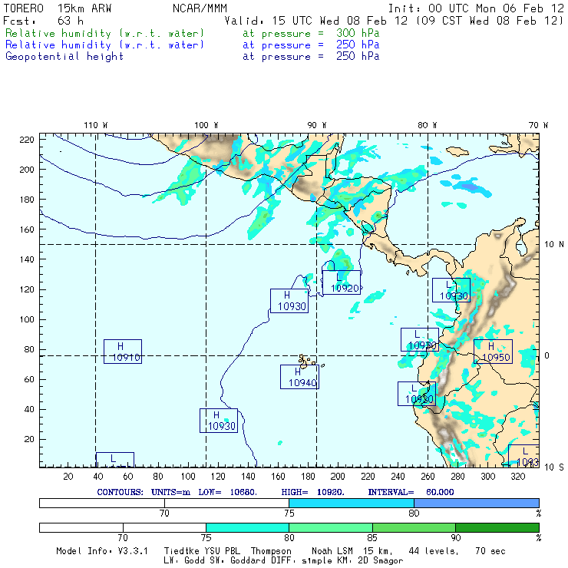Click the '160' tick label on the vertical axis
This screenshot has width=568, height=568.
point(26,230)
